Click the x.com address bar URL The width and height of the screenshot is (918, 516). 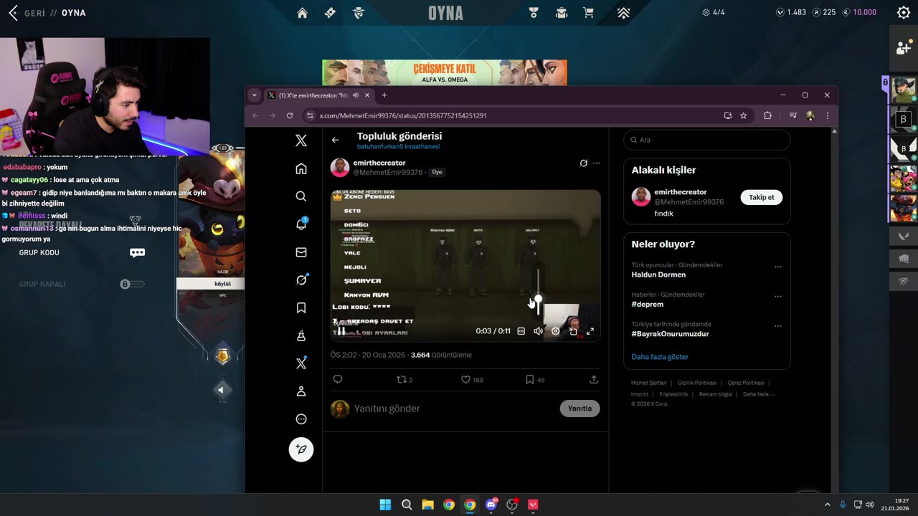(x=403, y=115)
